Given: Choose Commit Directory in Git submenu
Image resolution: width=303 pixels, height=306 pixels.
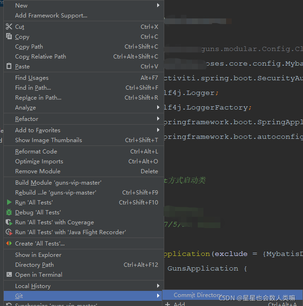Looking at the screenshot, I should 232,295.
